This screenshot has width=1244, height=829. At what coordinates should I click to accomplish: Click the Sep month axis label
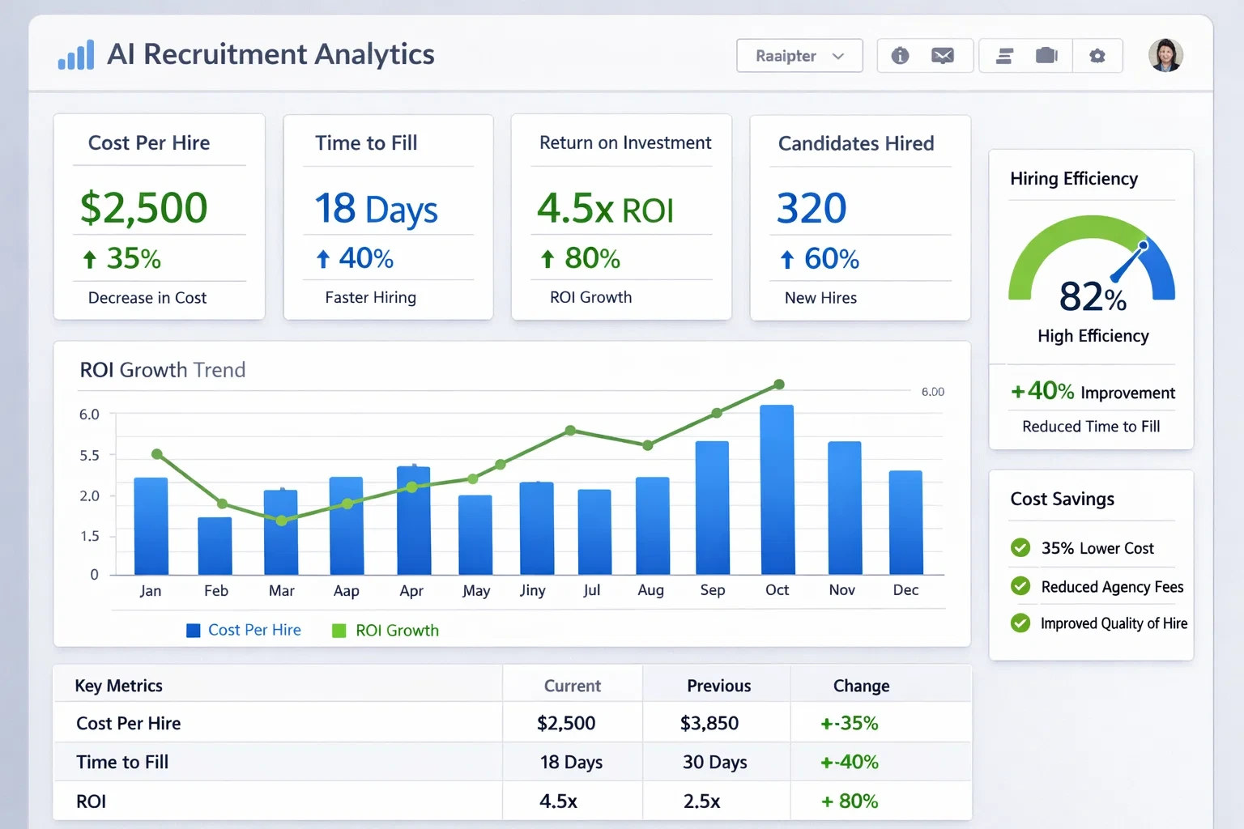click(x=713, y=590)
